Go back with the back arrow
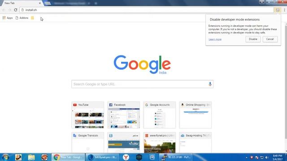 (4, 10)
